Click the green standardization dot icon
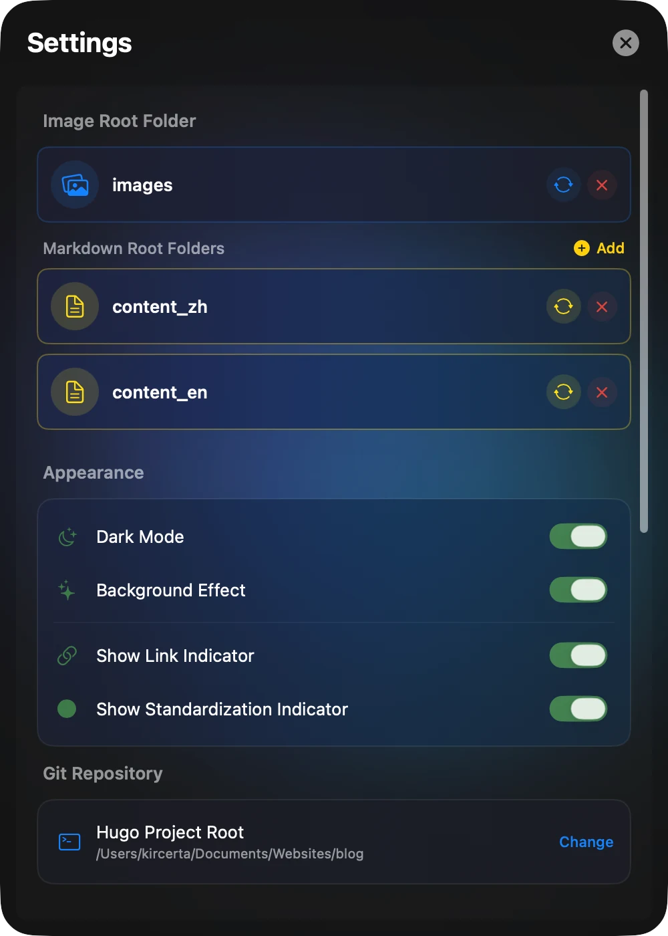 67,709
